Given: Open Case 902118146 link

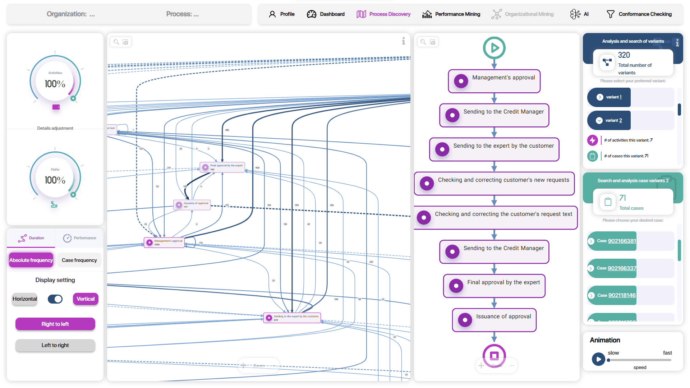Looking at the screenshot, I should coord(622,295).
